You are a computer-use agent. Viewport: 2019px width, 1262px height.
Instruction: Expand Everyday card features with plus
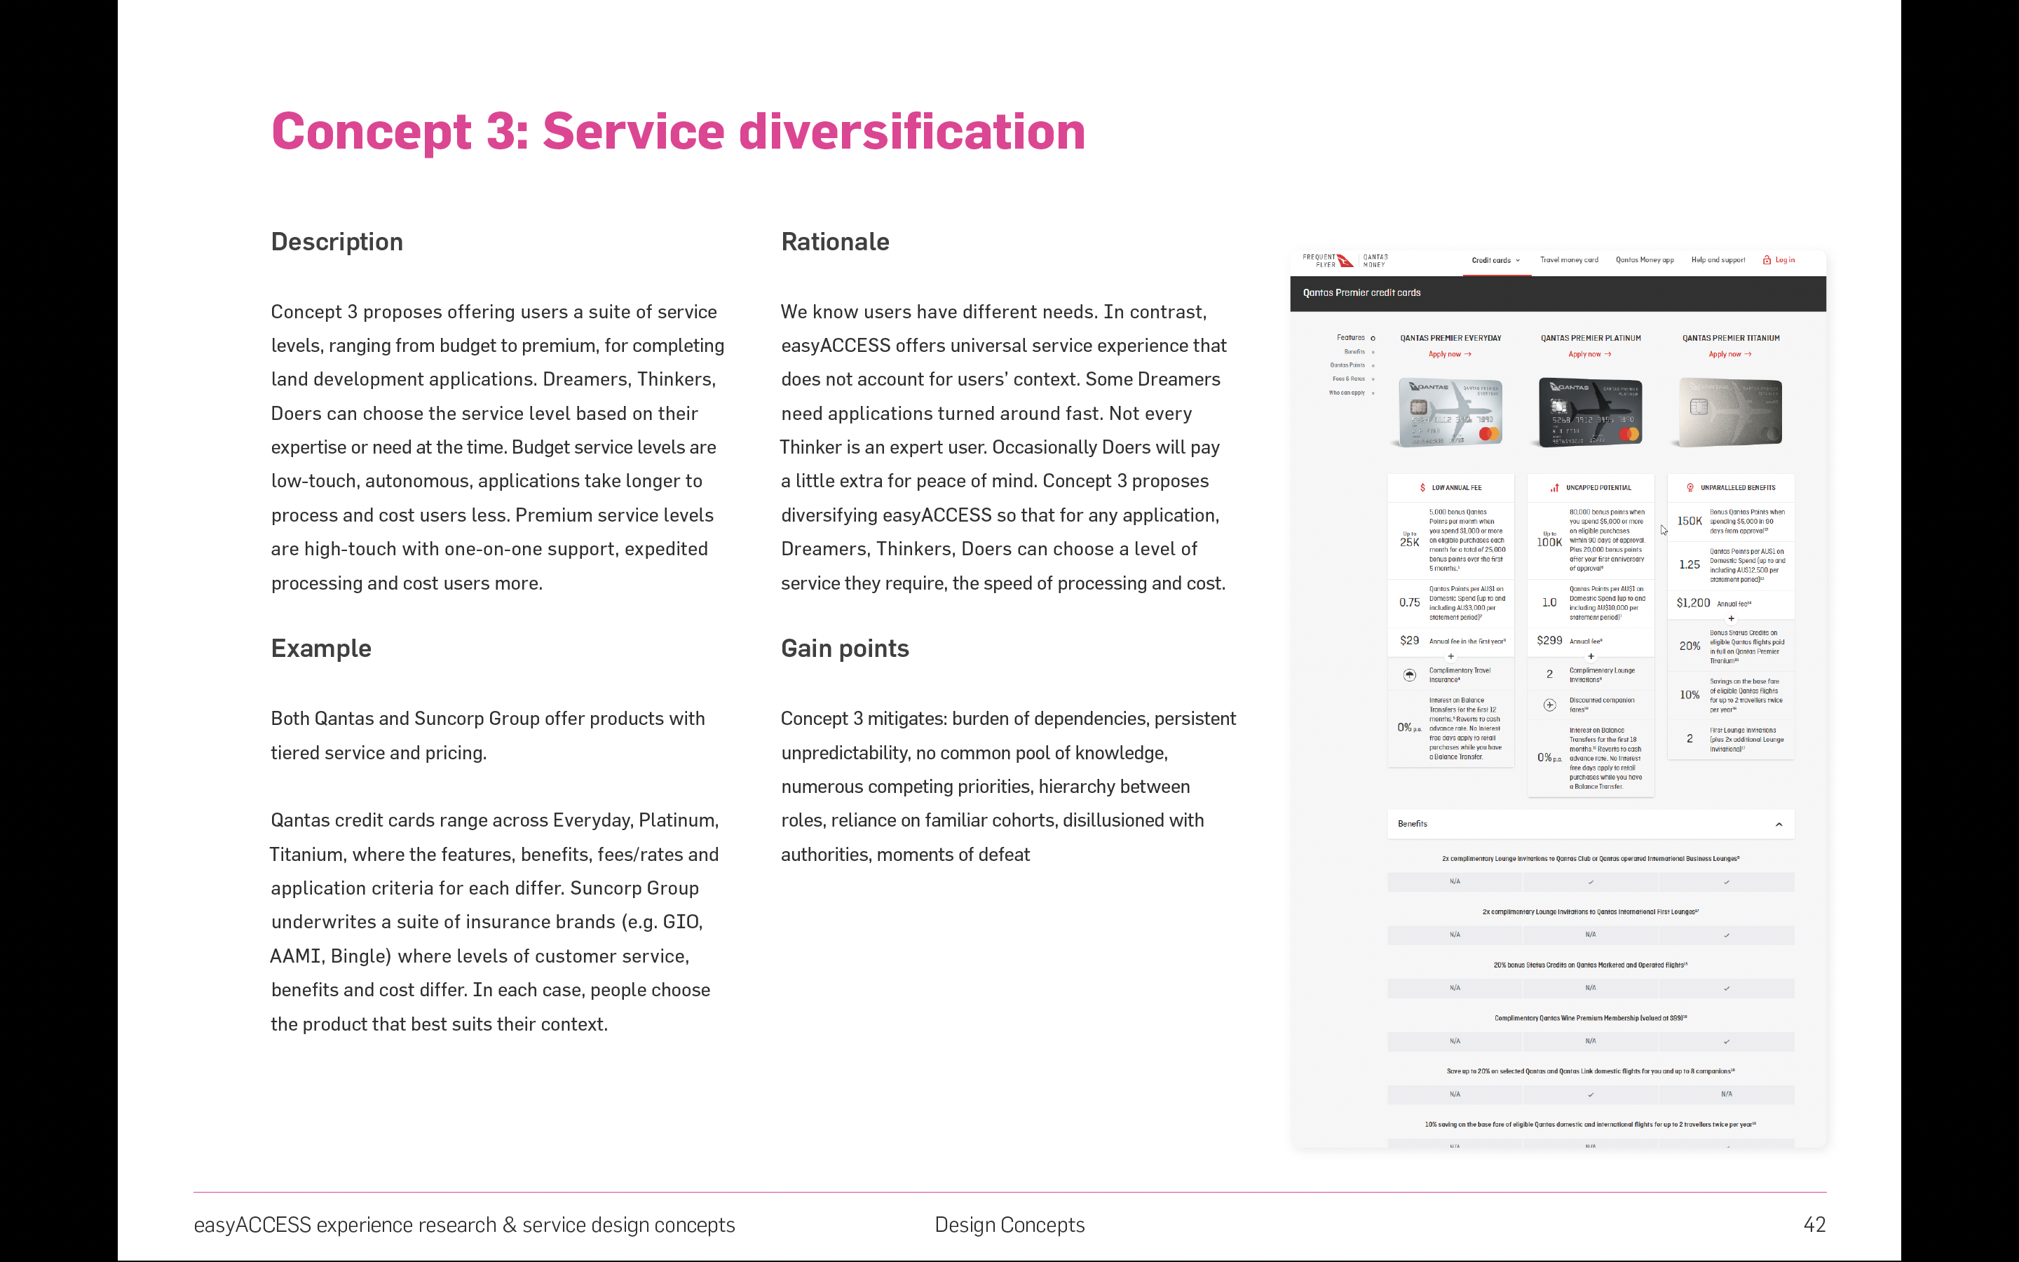tap(1451, 656)
